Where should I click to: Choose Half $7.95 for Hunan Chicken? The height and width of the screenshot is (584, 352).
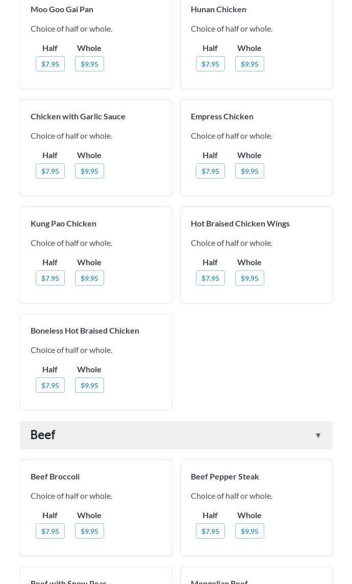pos(210,64)
